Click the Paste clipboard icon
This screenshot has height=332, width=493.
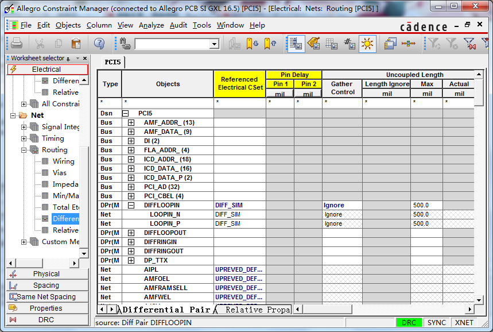pos(76,44)
